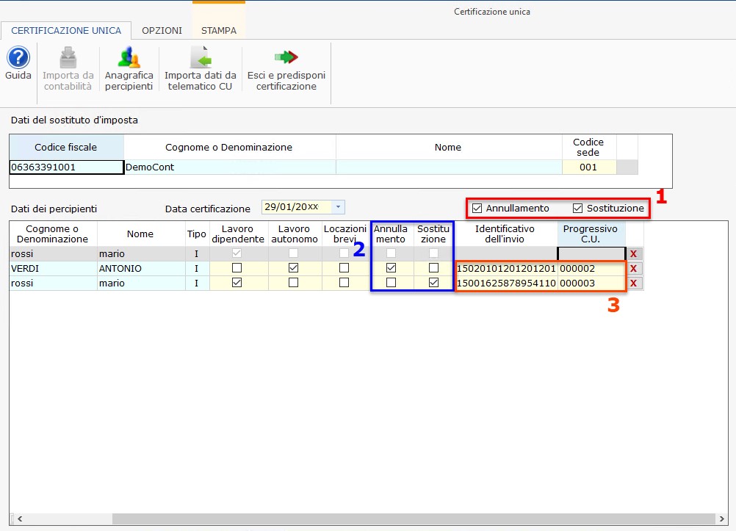Select the DemoCont denomination field
736x531 pixels.
230,167
